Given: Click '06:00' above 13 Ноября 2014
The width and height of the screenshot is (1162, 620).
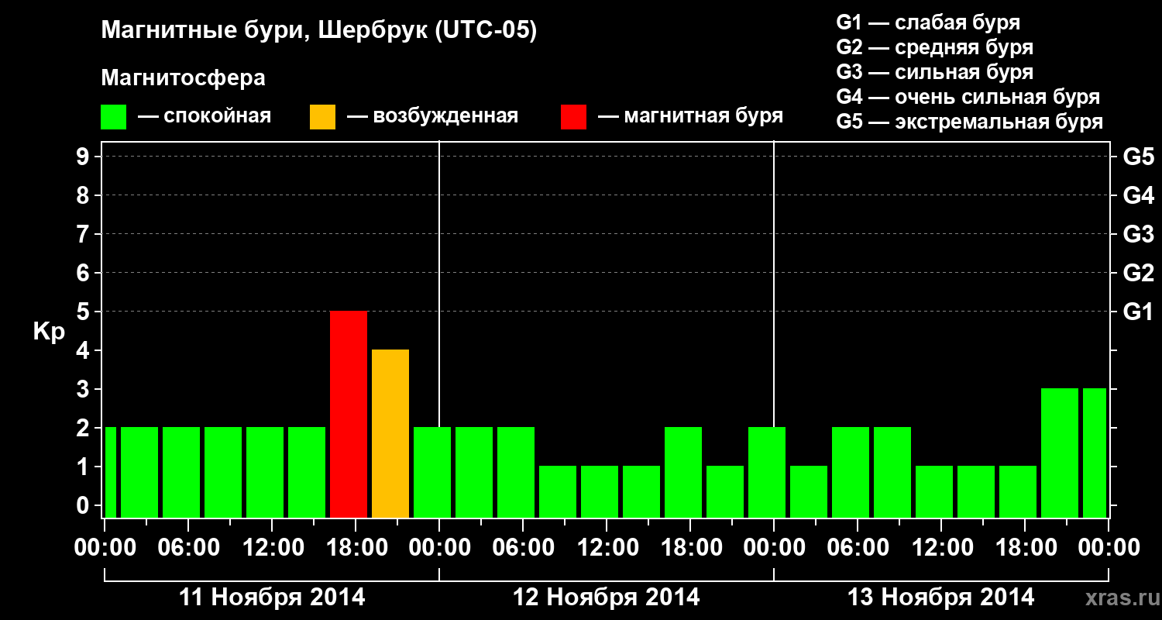Looking at the screenshot, I should 858,548.
